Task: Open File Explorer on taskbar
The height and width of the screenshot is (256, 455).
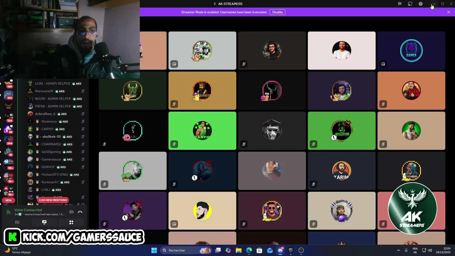Action: click(239, 250)
